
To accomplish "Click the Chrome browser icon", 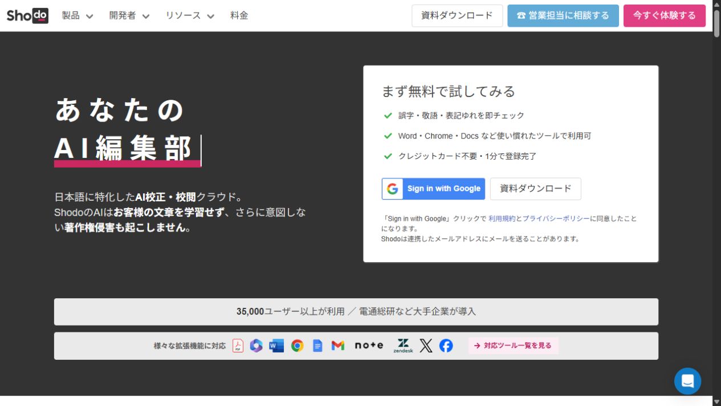I will click(x=298, y=346).
